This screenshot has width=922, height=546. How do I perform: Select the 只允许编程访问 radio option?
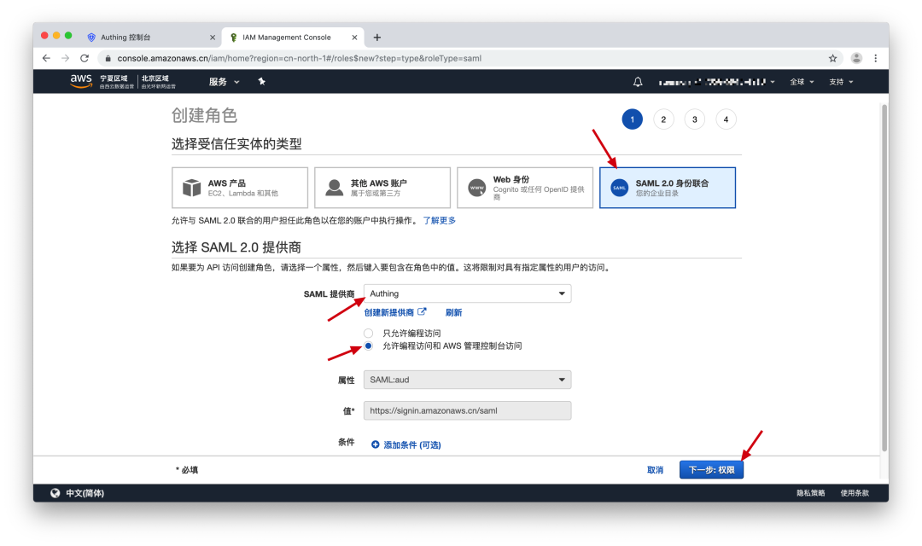point(368,334)
